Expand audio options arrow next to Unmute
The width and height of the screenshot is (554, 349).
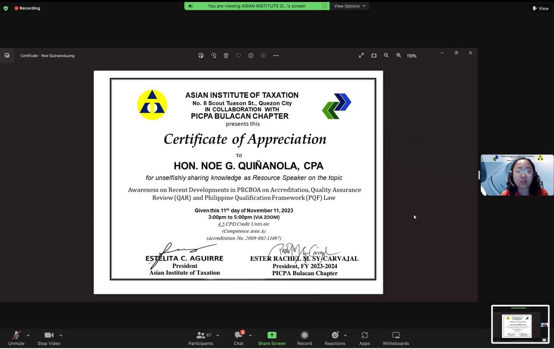coord(28,335)
